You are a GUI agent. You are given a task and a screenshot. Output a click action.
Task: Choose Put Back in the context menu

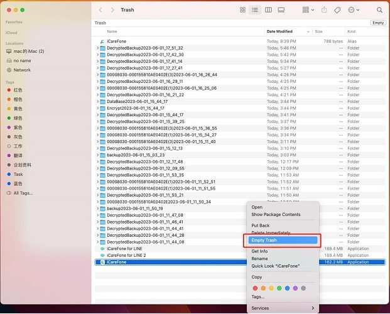pos(261,225)
